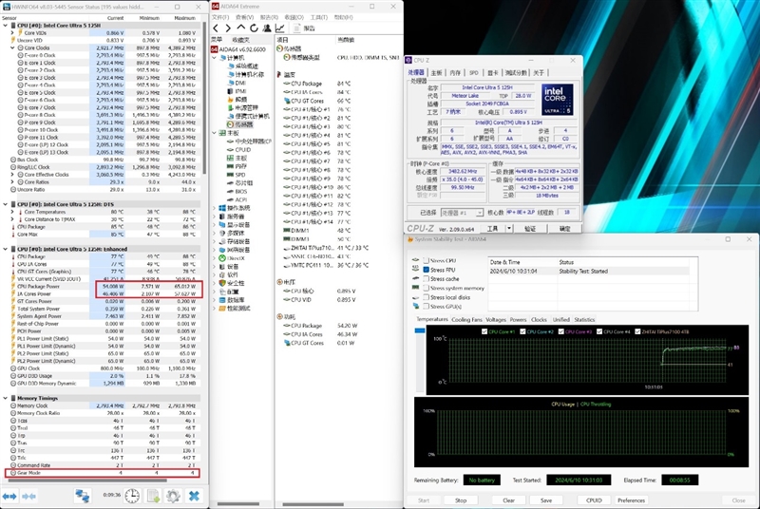Enable Stress GPU(s) checkbox
760x509 pixels.
[x=426, y=306]
